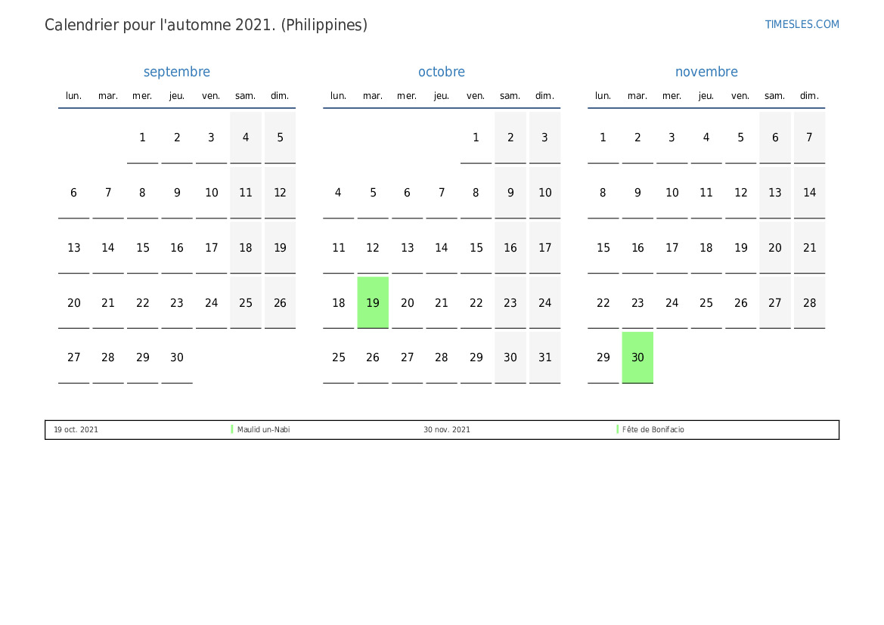Click the 19 oct. 2021 legend date
Viewport: 884px width, 625px height.
76,430
